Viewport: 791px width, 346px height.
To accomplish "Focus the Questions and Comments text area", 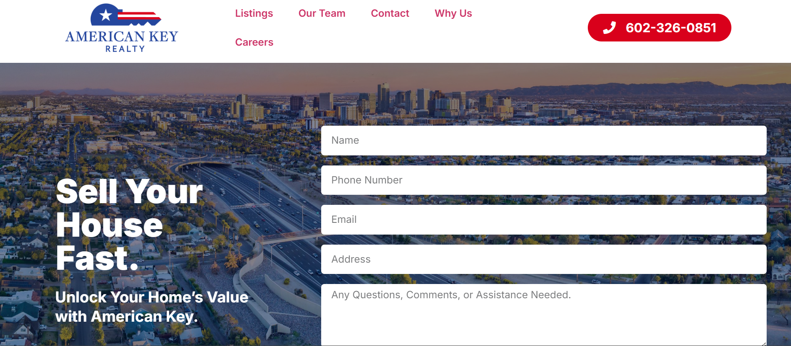I will click(x=544, y=315).
